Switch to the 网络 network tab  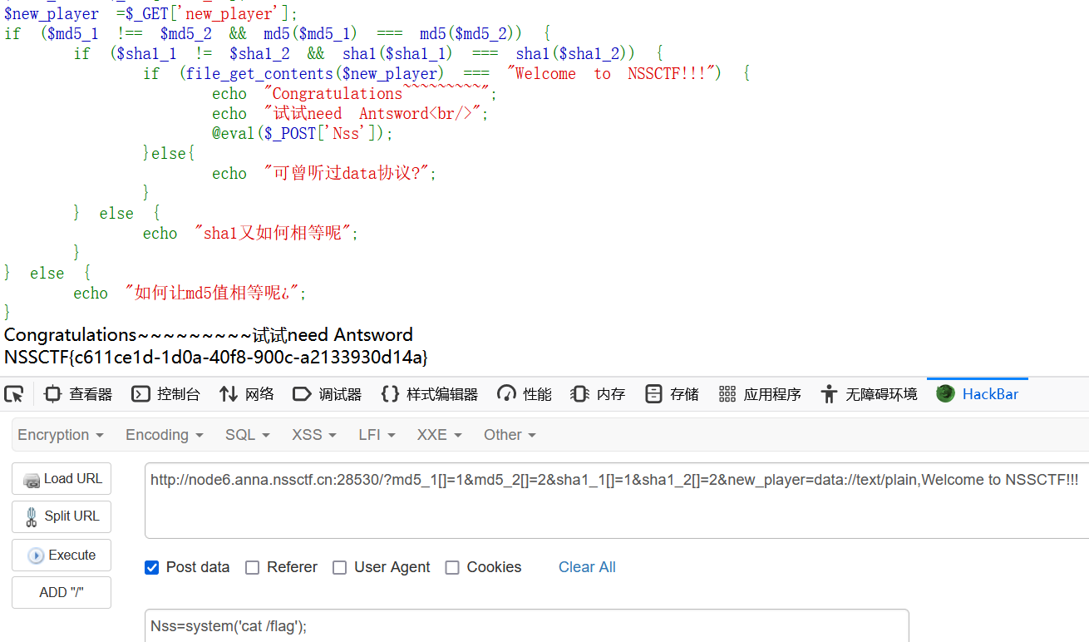[x=246, y=394]
